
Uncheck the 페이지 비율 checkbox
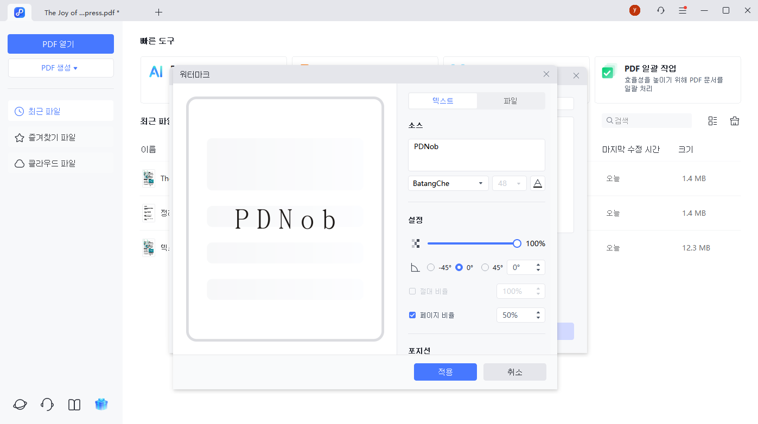click(x=412, y=315)
